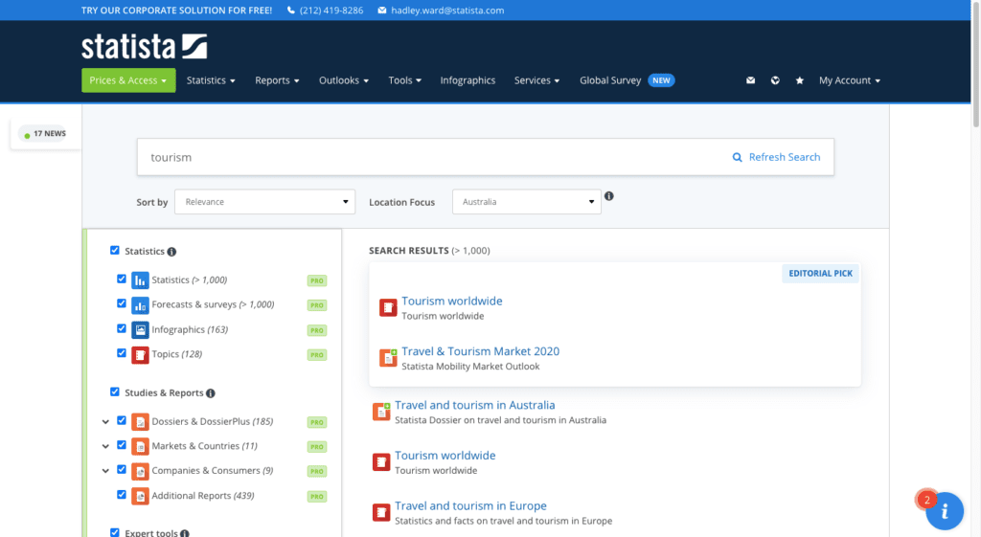Viewport: 981px width, 537px height.
Task: Click hadley.ward@statista.com email address
Action: pyautogui.click(x=447, y=11)
